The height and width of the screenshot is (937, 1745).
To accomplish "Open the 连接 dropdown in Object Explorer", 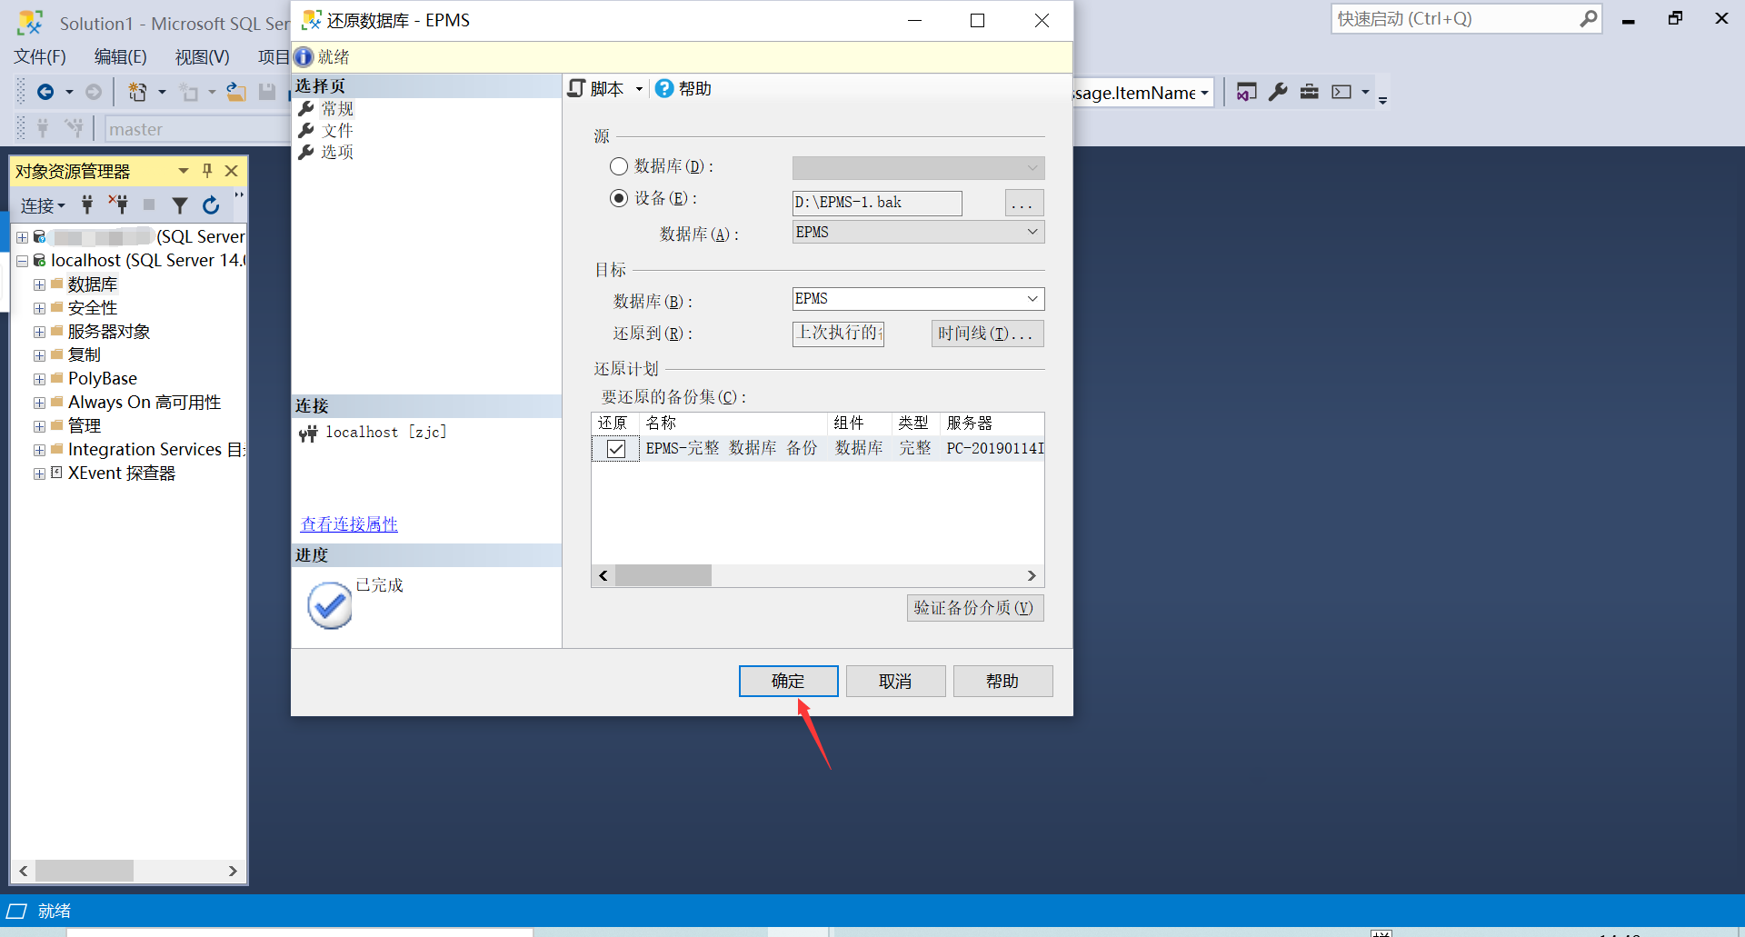I will 43,206.
